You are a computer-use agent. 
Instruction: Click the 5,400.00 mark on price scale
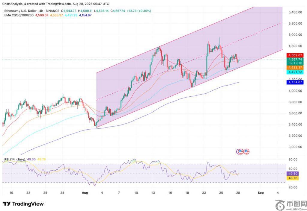295,12
